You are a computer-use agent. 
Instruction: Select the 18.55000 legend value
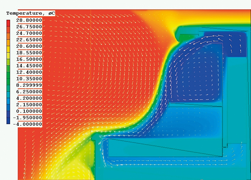[29, 52]
